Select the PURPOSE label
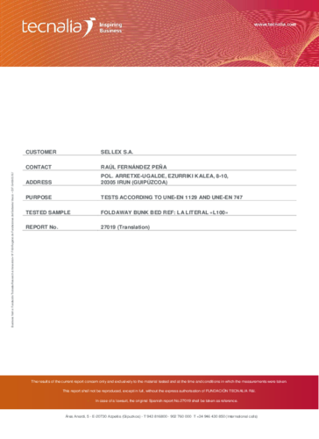Image resolution: width=319 pixels, height=439 pixels. click(x=39, y=198)
